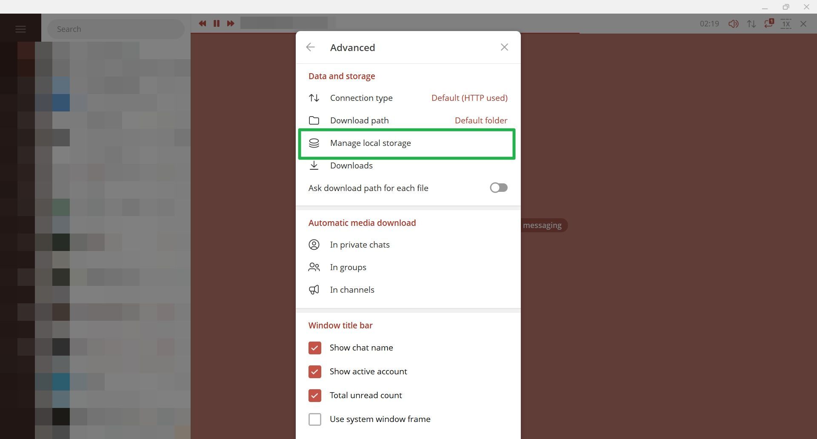Toggle Ask download path for each file
The height and width of the screenshot is (439, 817).
point(498,188)
